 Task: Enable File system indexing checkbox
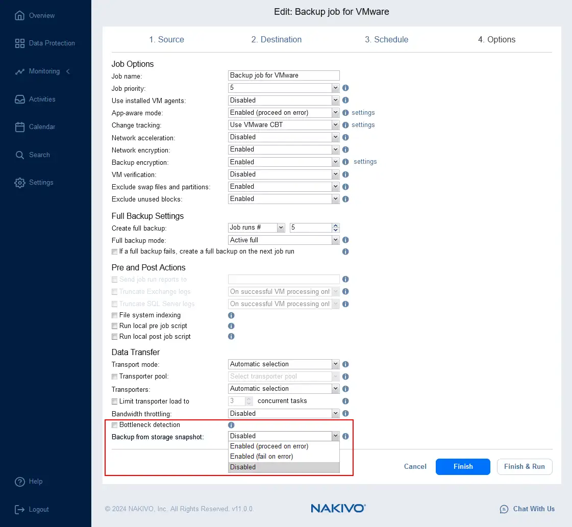click(x=114, y=315)
